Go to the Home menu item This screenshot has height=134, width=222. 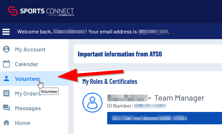[22, 123]
